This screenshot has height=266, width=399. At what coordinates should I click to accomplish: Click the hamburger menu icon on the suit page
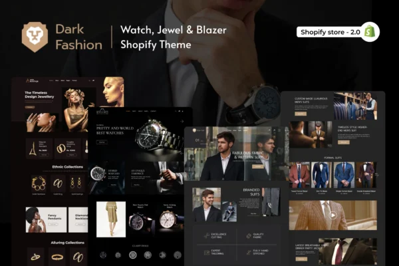279,130
